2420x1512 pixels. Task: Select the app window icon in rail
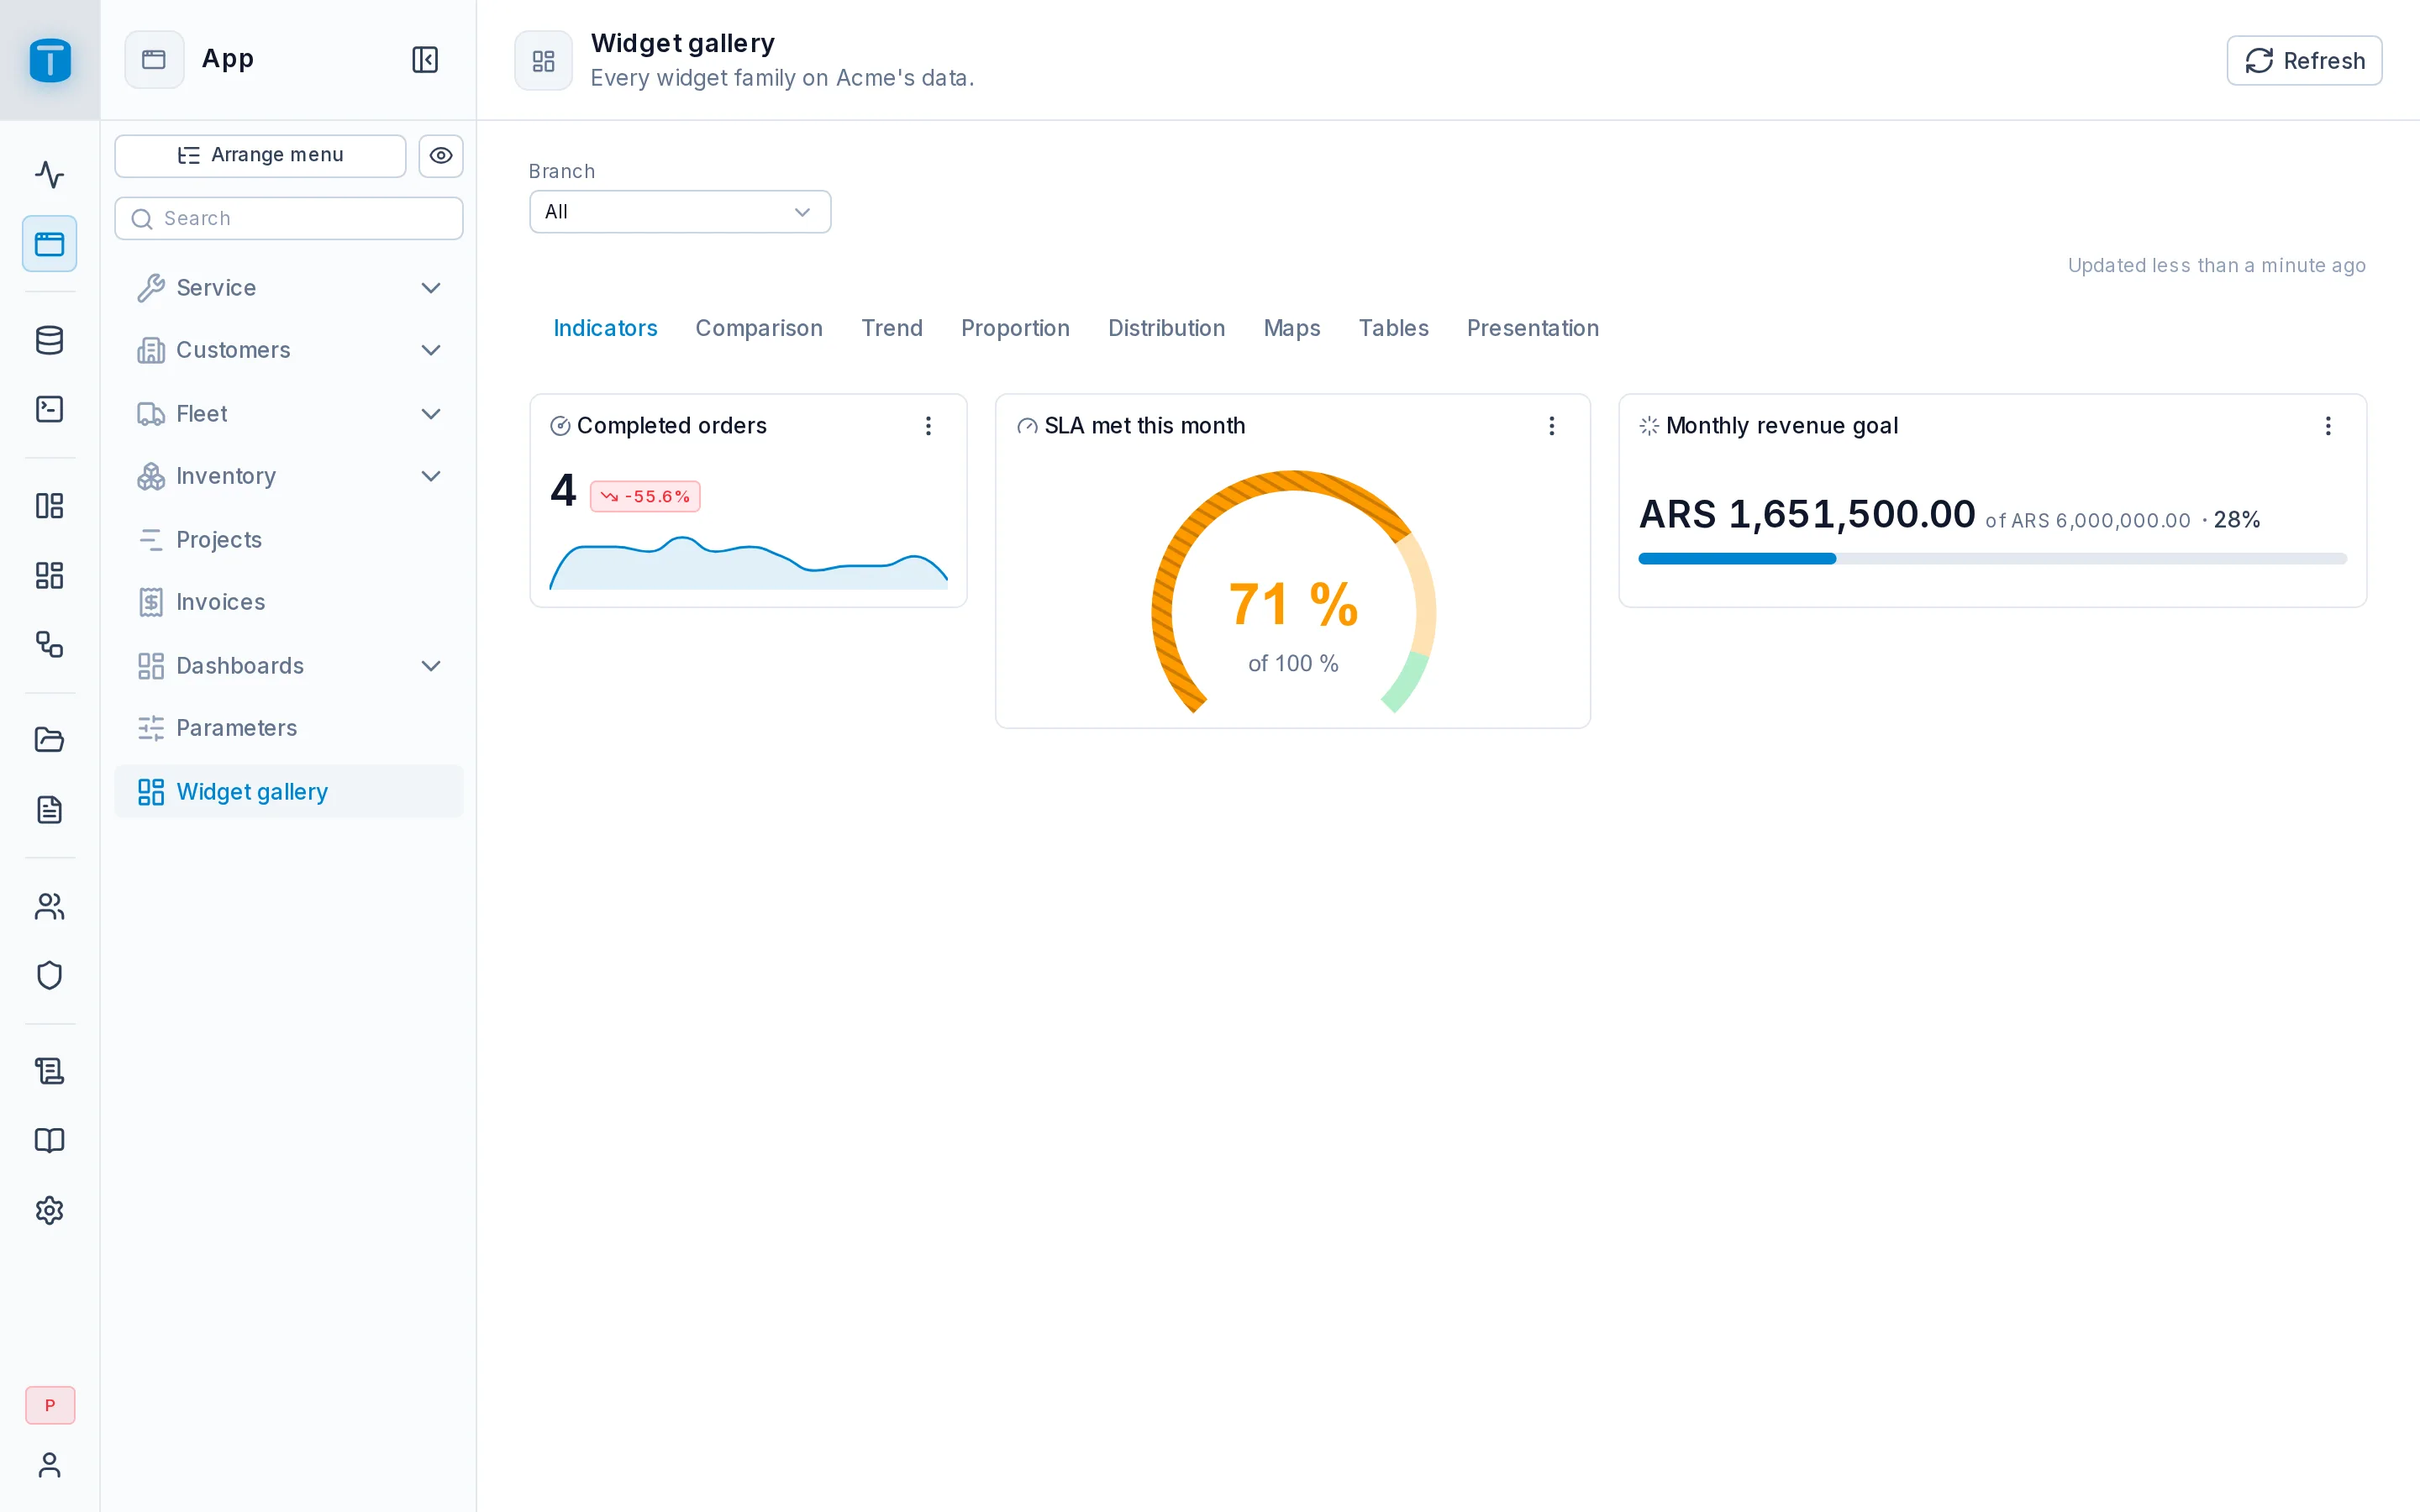pos(50,244)
